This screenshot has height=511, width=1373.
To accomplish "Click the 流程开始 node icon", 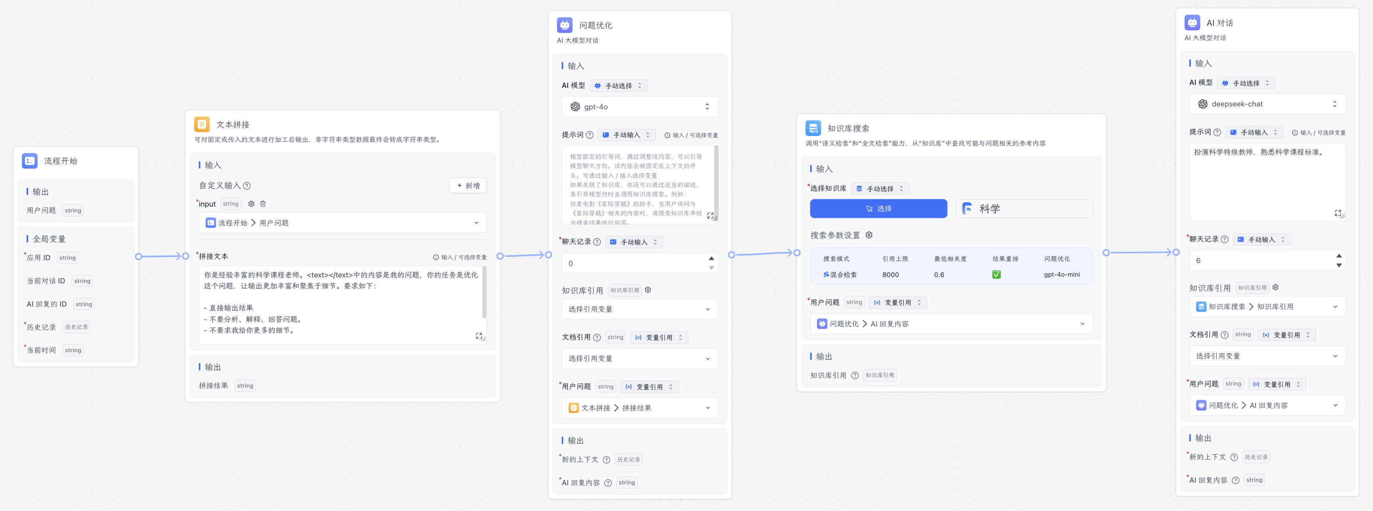I will coord(29,161).
